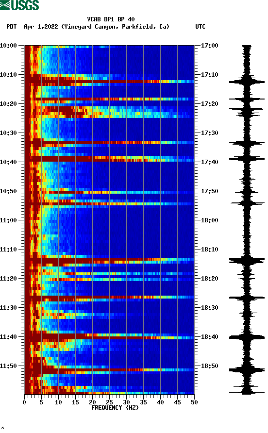Click the '30' frequency axis tick label
Screen dimensions: 268x433
[x=126, y=402]
